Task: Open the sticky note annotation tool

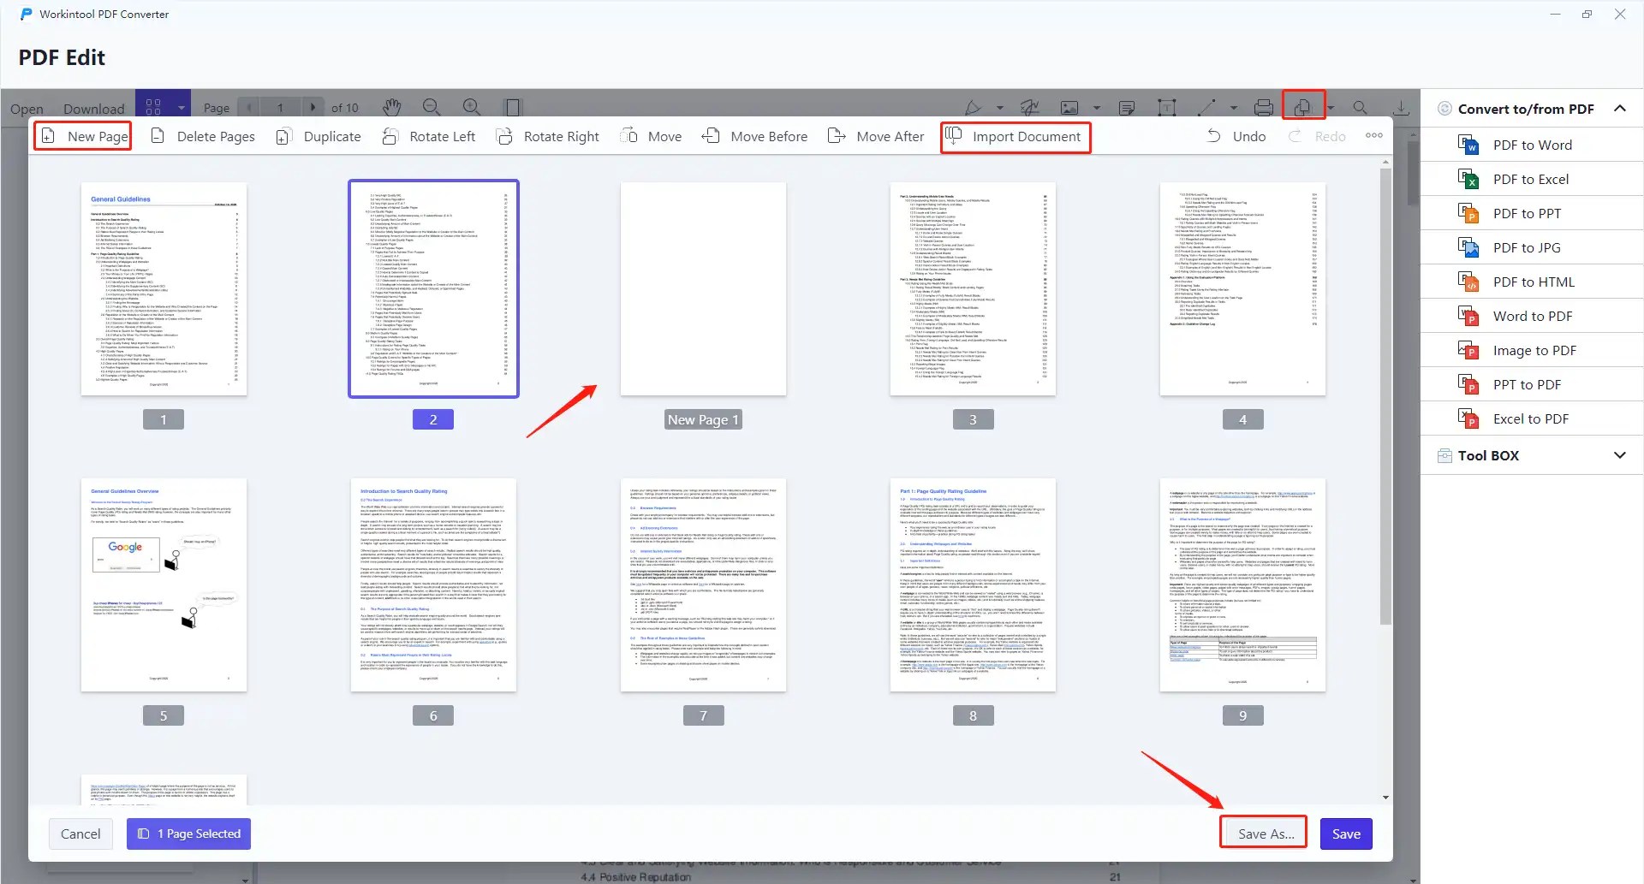Action: [1126, 107]
